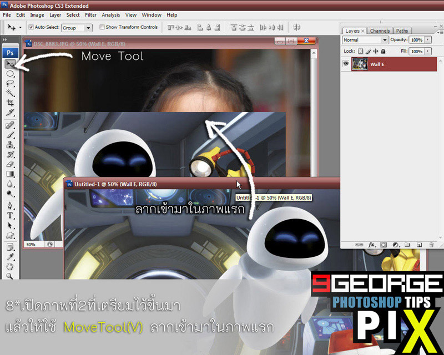Select the Wall E layer thumbnail

(x=360, y=64)
